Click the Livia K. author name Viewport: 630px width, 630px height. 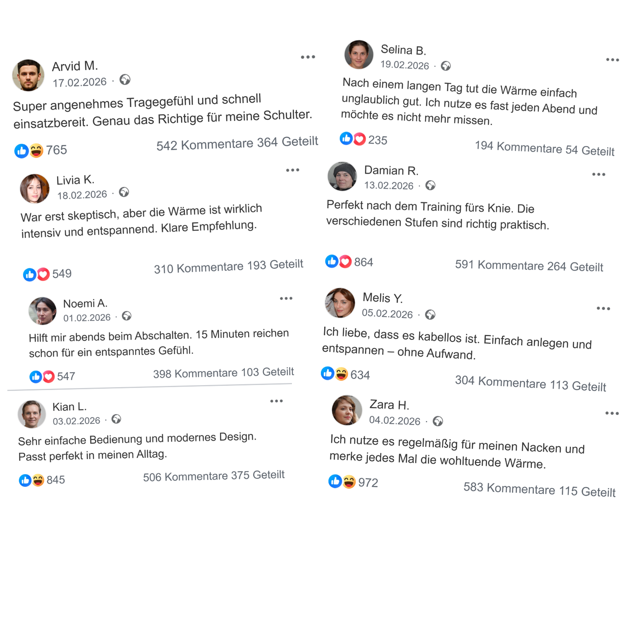[76, 180]
